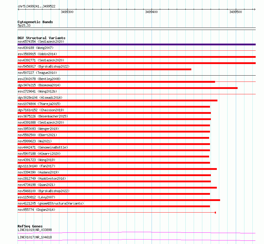The height and width of the screenshot is (244, 264).
Task: Select variant nsv4442471 (GenomeinaBottle) label
Action: (43, 147)
